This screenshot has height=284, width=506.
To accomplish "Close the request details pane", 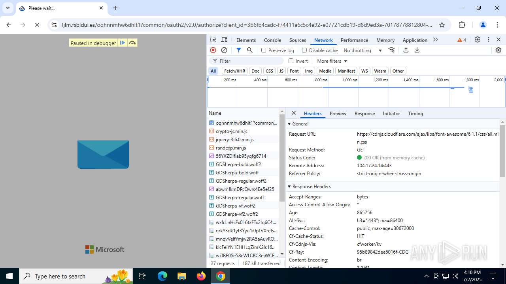I will tap(294, 113).
